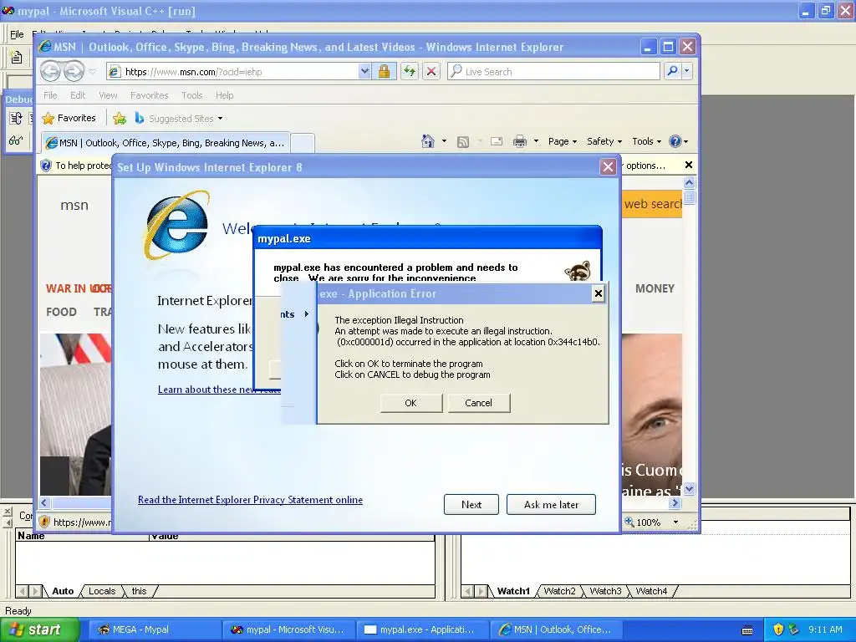Image resolution: width=856 pixels, height=642 pixels.
Task: Switch to MEGA - Mypal taskbar button
Action: coord(153,629)
